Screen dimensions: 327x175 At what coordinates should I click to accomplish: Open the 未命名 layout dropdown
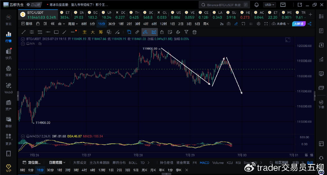coord(281,24)
